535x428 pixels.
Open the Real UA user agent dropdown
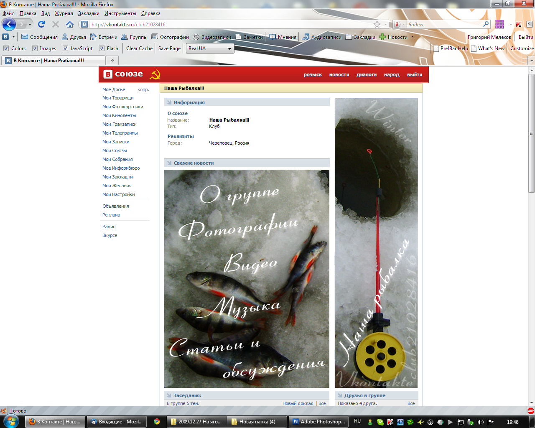[x=210, y=48]
